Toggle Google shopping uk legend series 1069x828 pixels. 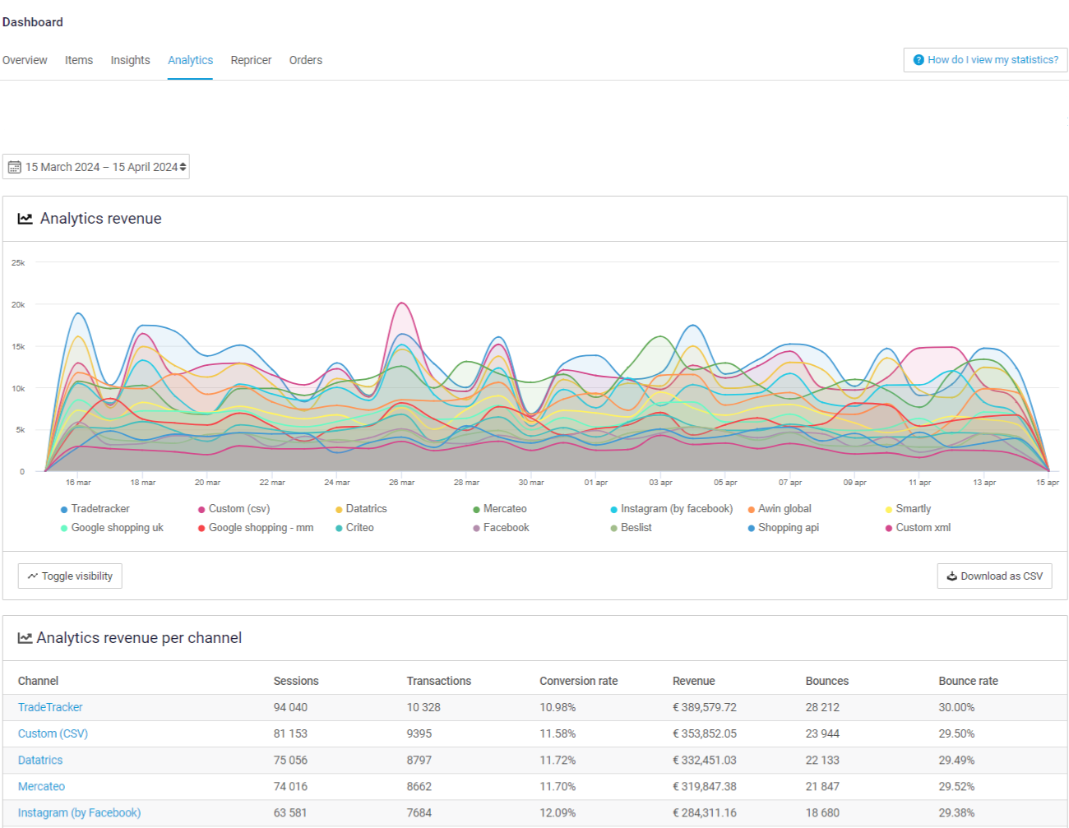point(117,528)
